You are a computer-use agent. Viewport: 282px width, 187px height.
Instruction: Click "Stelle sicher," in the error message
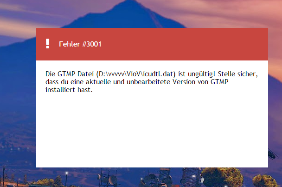[238, 74]
